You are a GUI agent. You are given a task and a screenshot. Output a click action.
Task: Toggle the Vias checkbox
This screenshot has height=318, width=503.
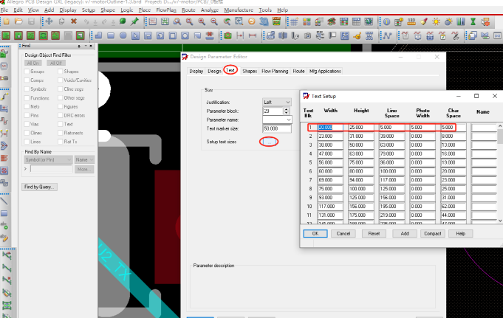tap(27, 123)
